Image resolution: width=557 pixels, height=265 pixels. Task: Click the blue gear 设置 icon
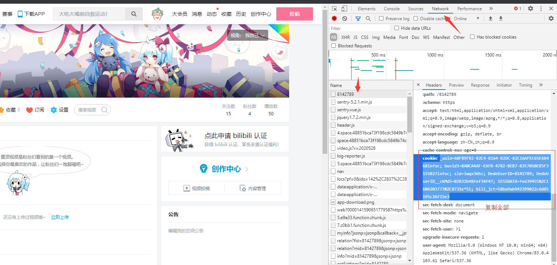click(x=54, y=110)
